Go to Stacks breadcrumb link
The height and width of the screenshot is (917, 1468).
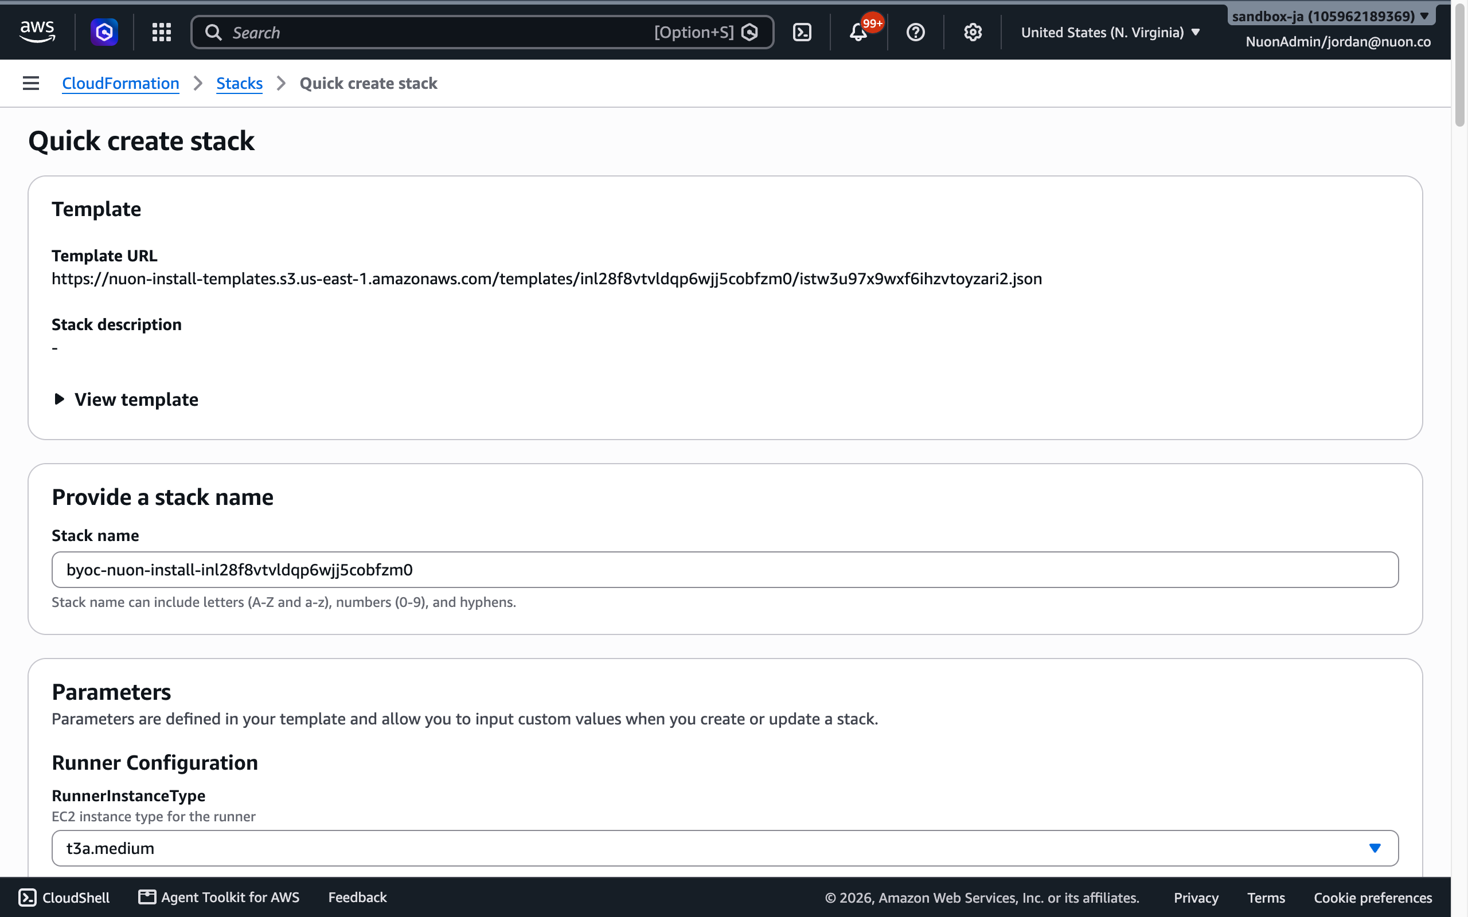coord(240,83)
